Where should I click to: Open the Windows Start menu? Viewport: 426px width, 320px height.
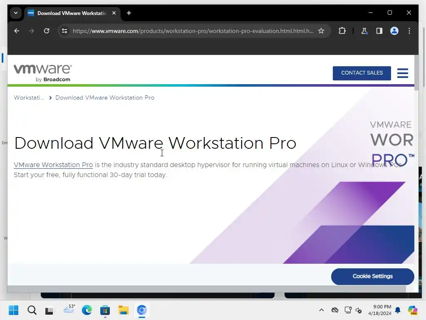point(13,310)
